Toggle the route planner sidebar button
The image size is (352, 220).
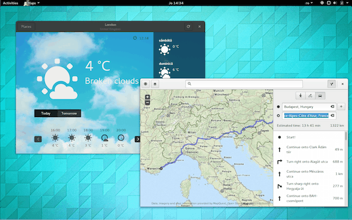pyautogui.click(x=332, y=84)
